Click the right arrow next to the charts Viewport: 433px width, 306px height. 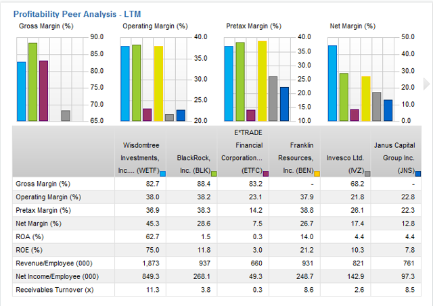pyautogui.click(x=427, y=84)
